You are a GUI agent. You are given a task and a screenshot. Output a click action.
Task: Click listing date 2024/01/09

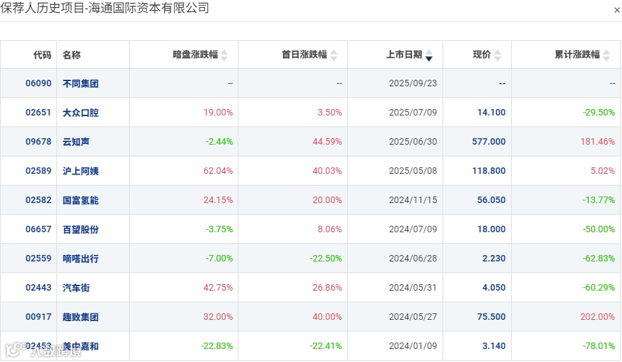413,346
